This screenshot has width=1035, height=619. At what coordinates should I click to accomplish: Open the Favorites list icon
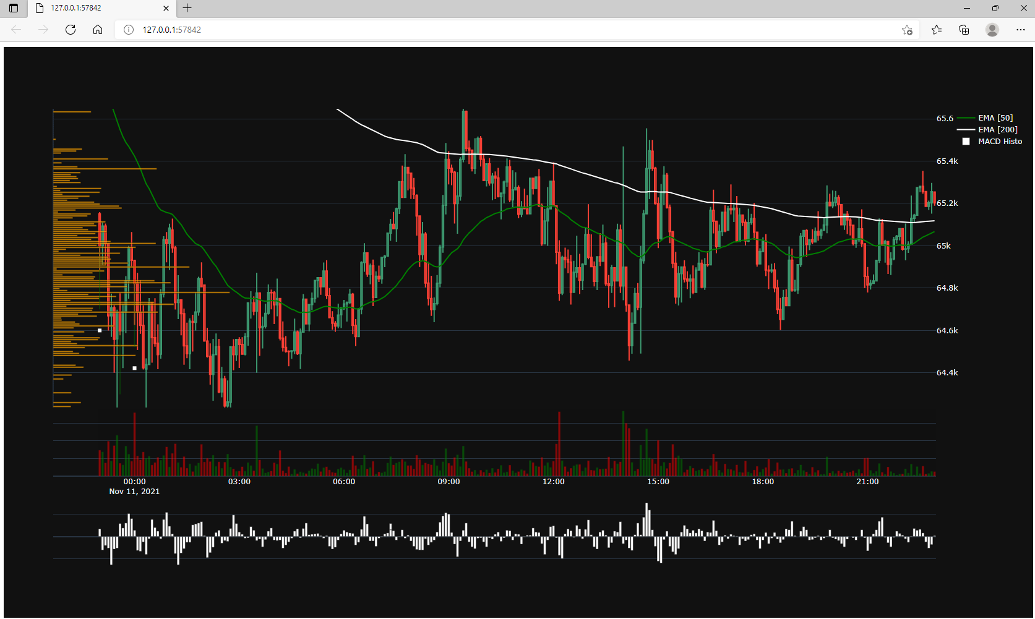coord(937,30)
